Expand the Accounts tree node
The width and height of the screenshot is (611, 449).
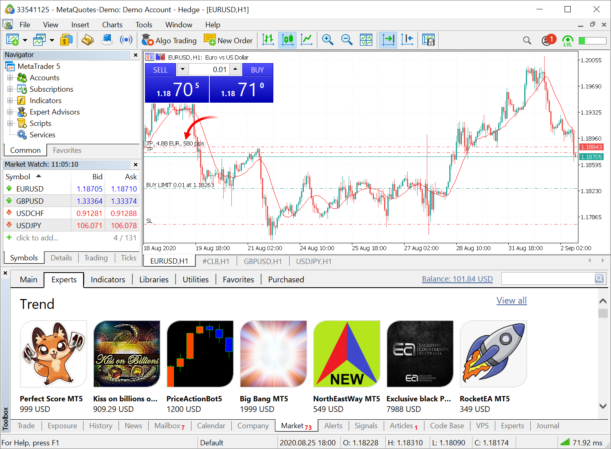click(10, 78)
